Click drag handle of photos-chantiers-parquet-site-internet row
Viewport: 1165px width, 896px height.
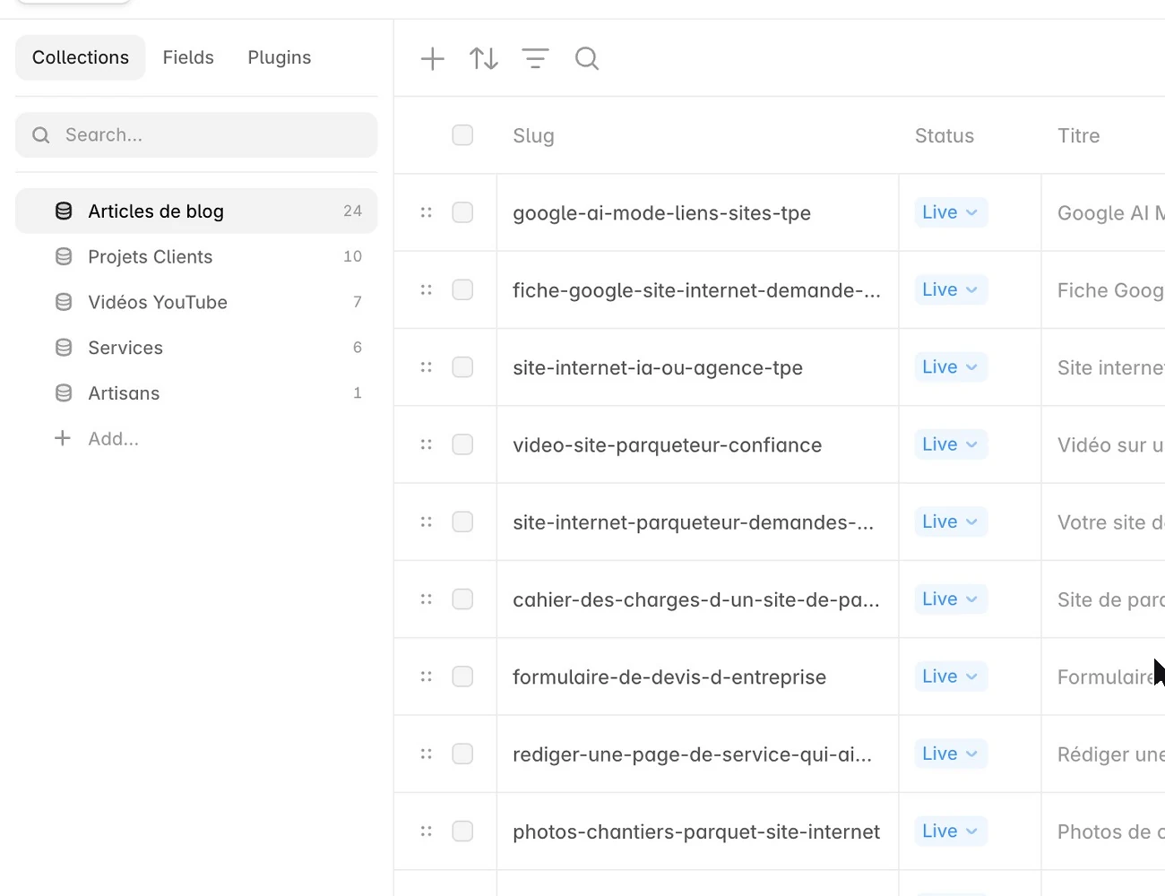(427, 831)
